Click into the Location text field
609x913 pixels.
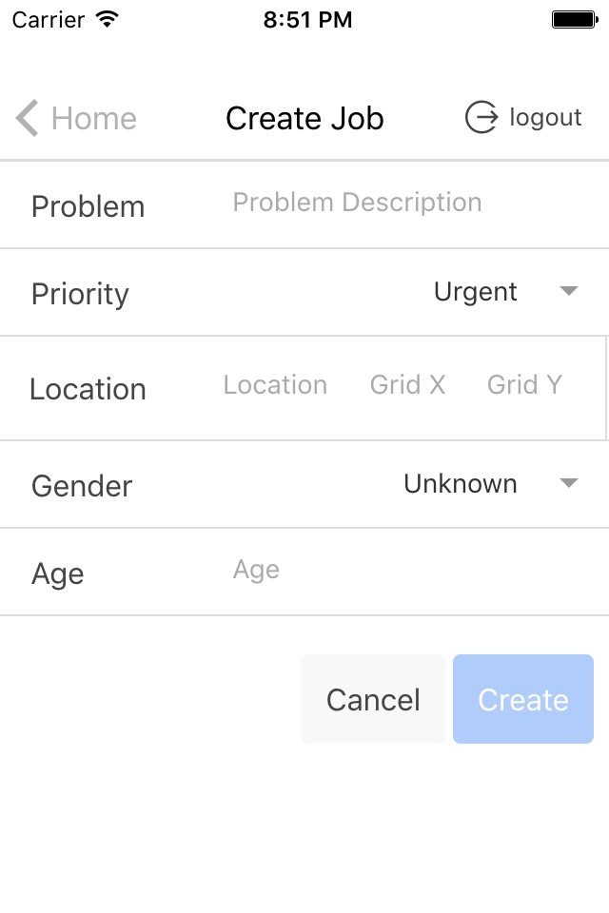pos(275,385)
